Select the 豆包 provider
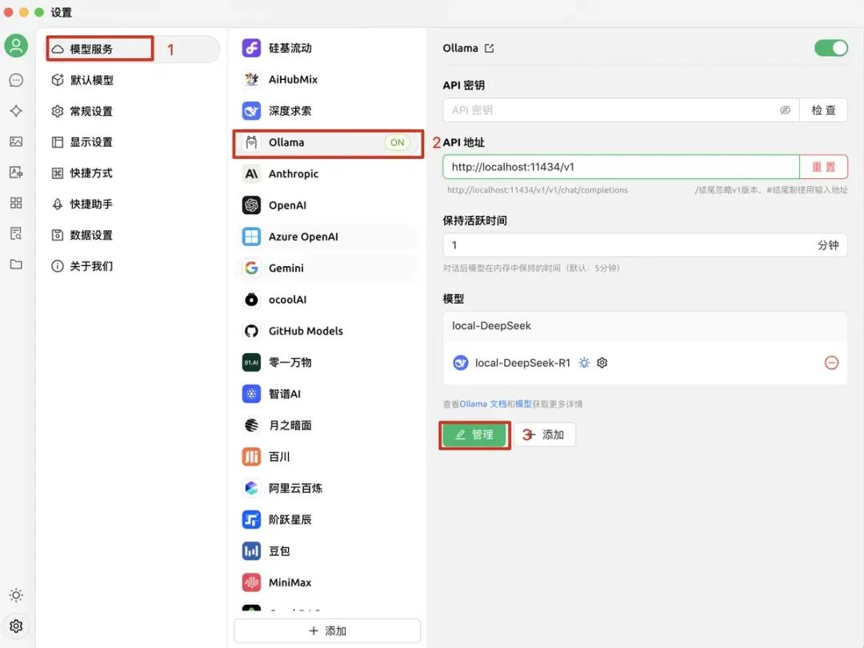This screenshot has width=864, height=648. point(328,551)
